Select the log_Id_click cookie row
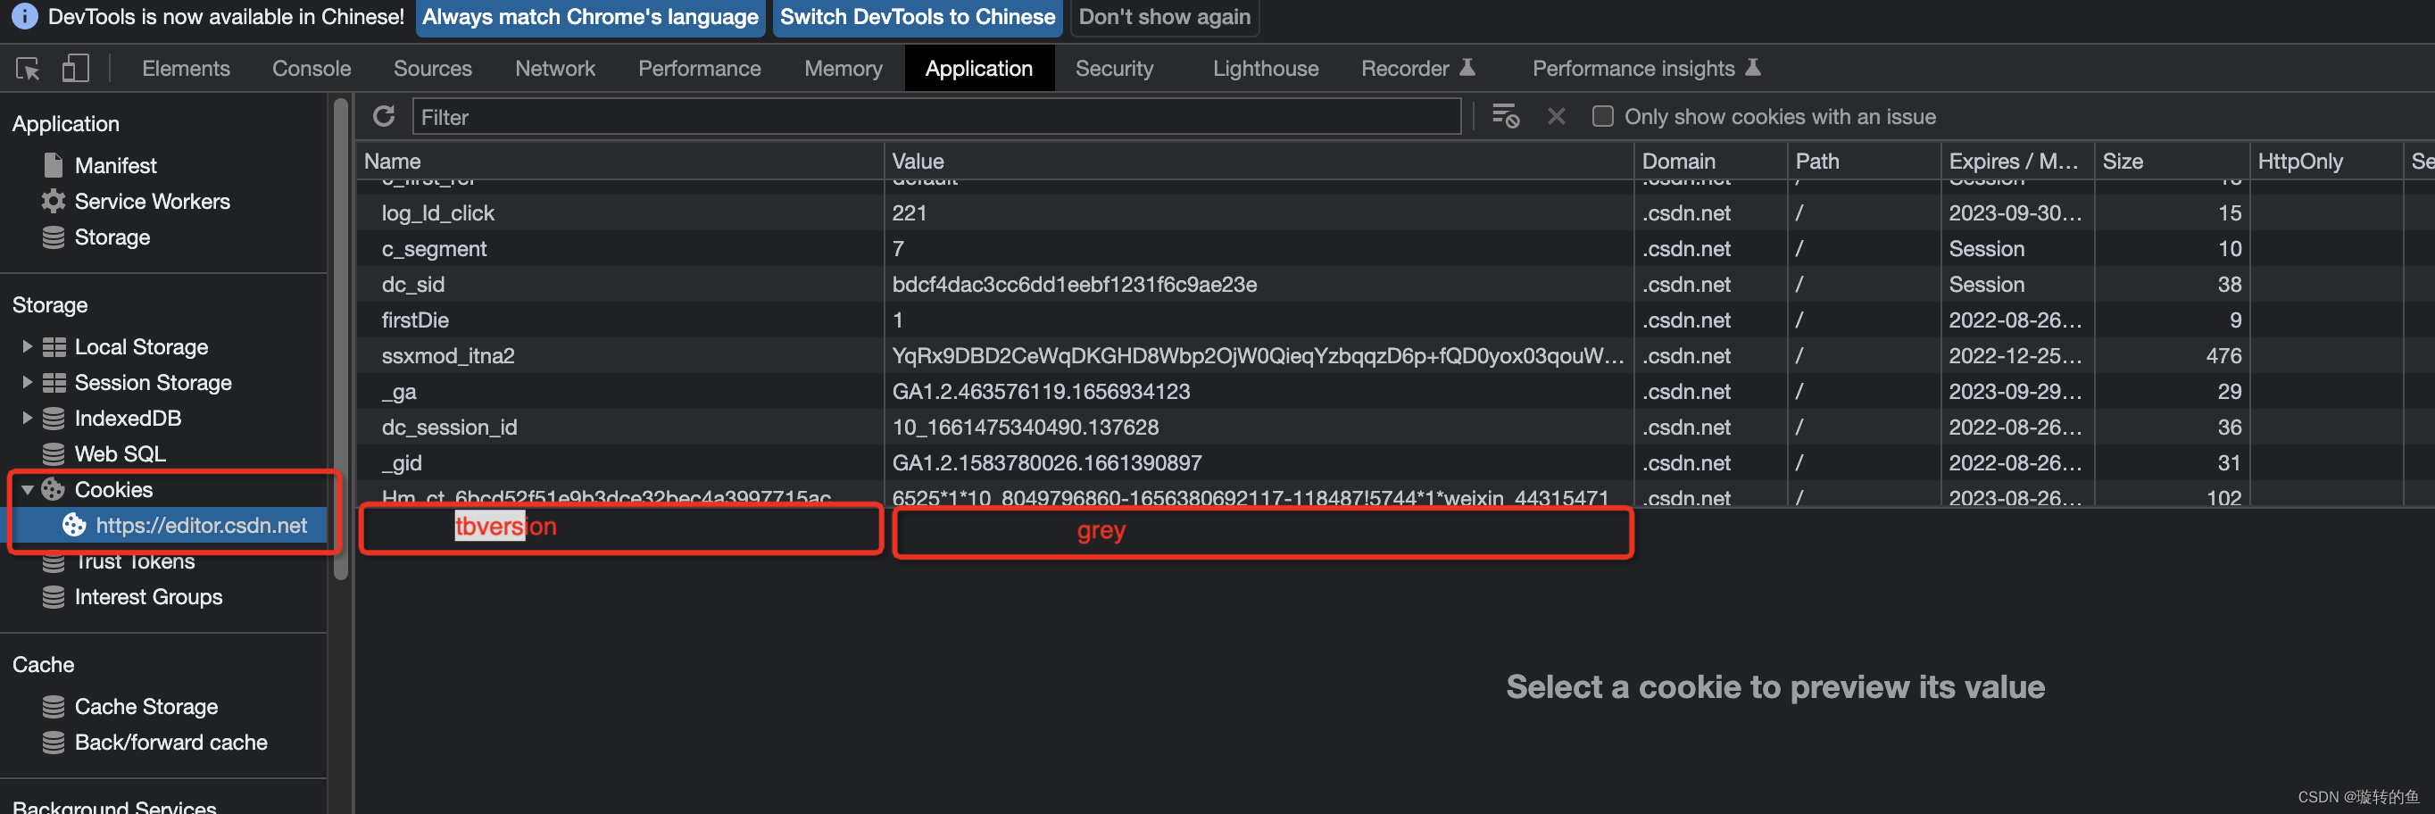 pos(1395,212)
